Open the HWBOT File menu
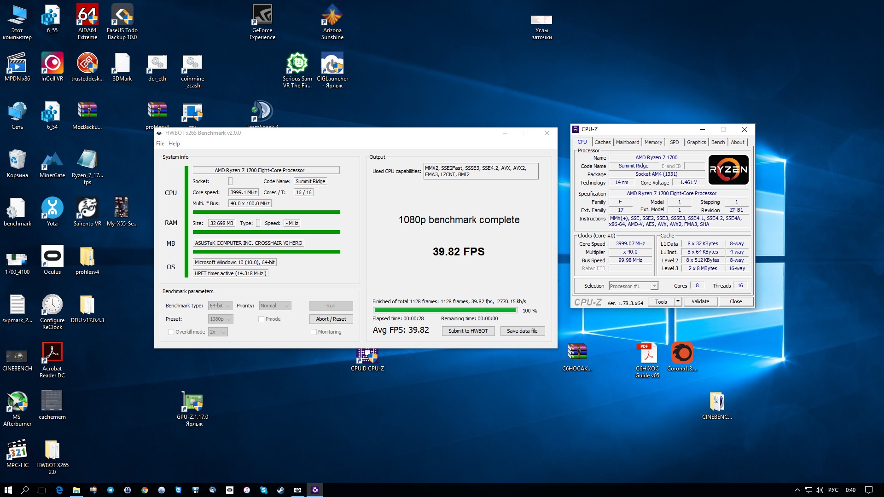Screen dimensions: 884x497 160,144
